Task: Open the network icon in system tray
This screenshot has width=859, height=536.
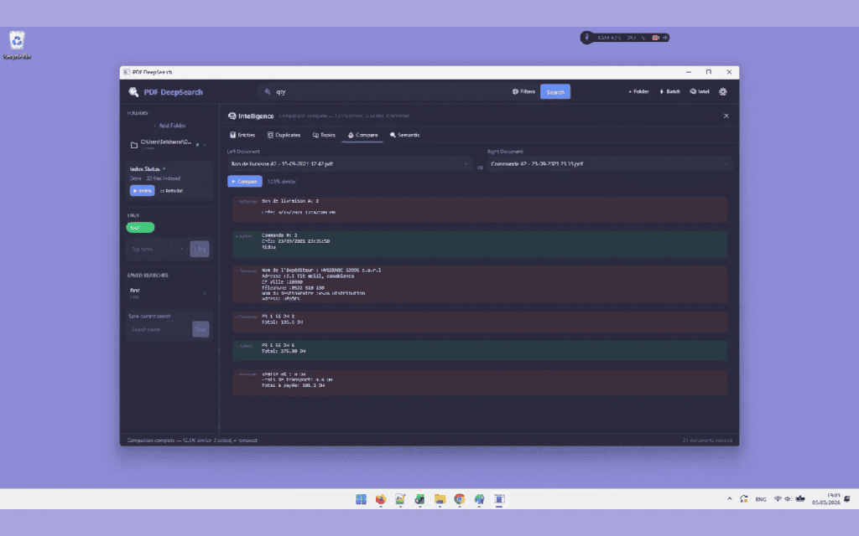Action: tap(778, 499)
